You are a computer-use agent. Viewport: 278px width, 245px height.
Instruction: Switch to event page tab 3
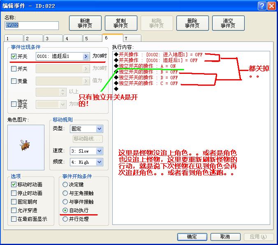point(53,39)
